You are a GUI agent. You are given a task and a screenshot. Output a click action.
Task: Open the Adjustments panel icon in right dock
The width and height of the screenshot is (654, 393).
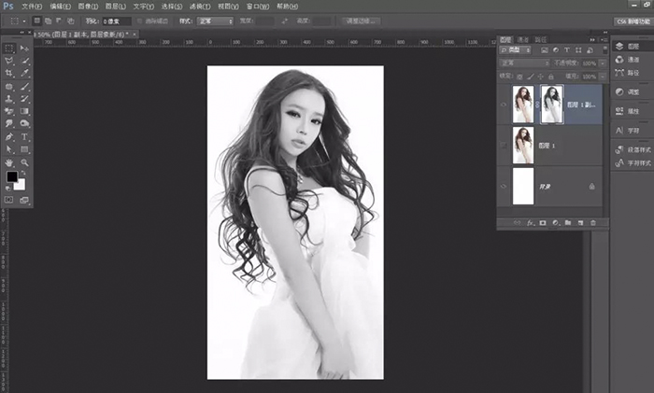[619, 91]
